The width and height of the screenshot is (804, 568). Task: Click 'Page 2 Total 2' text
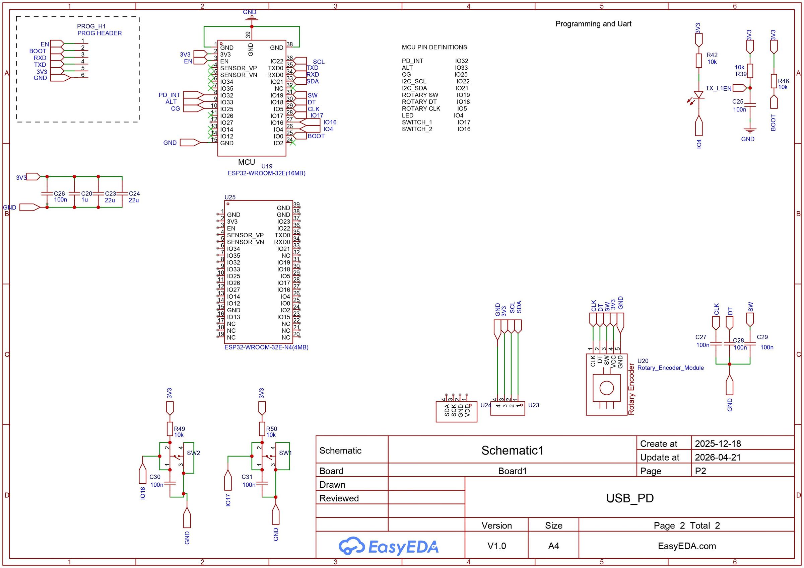point(687,525)
